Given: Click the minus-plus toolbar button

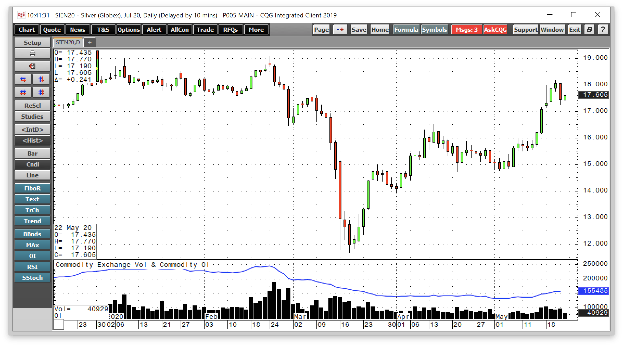Looking at the screenshot, I should (x=340, y=29).
